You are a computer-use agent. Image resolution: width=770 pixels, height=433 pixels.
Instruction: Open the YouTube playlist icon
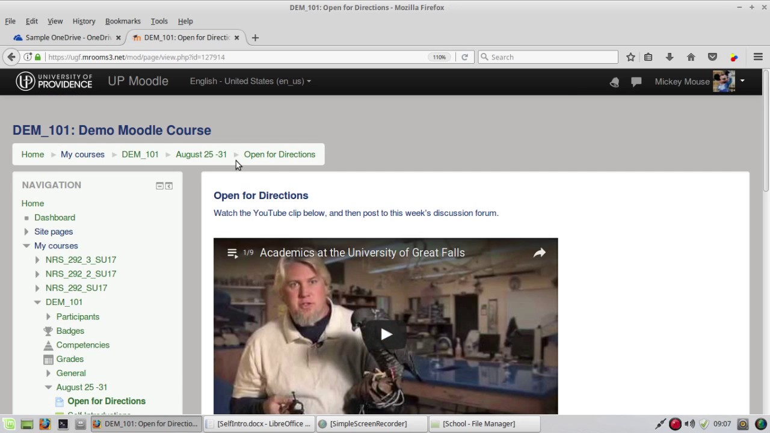(x=232, y=253)
